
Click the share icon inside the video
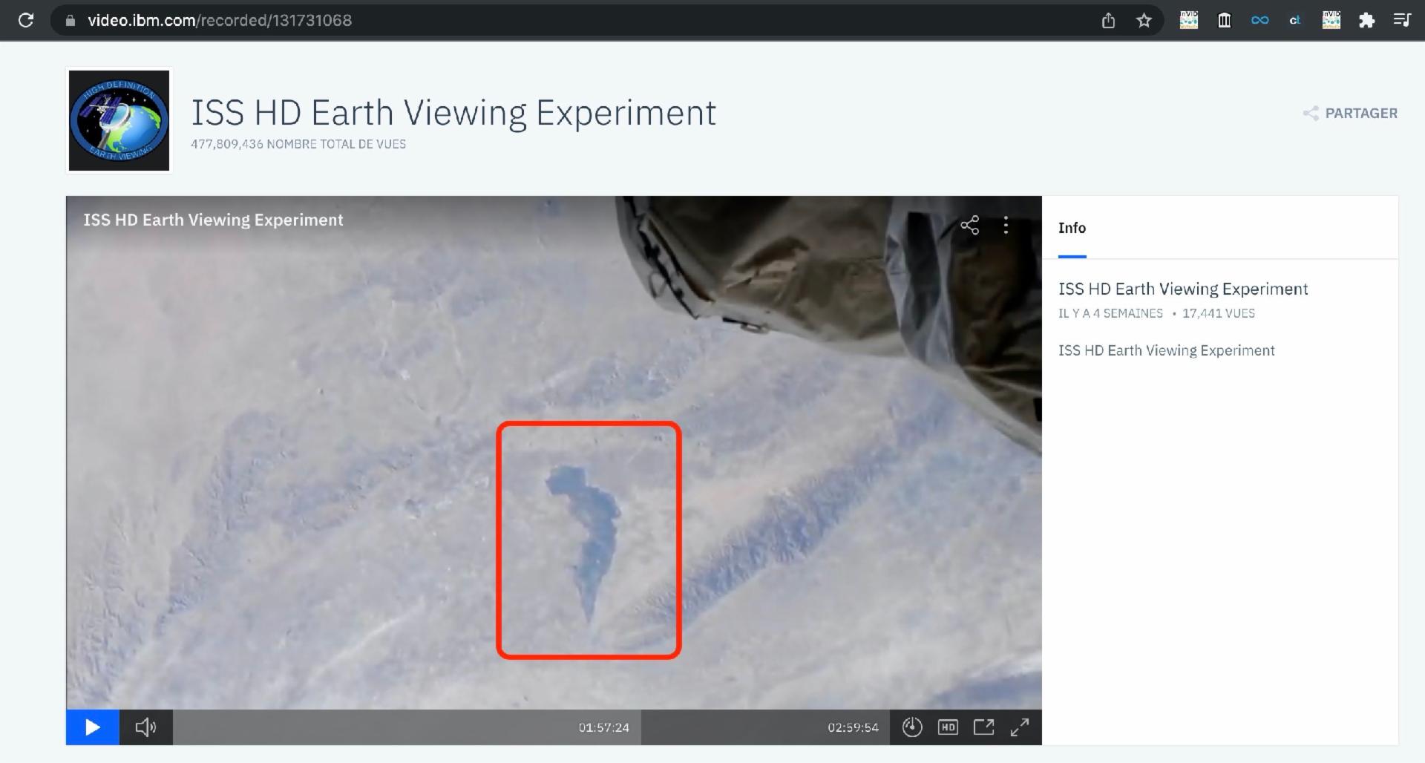coord(970,225)
